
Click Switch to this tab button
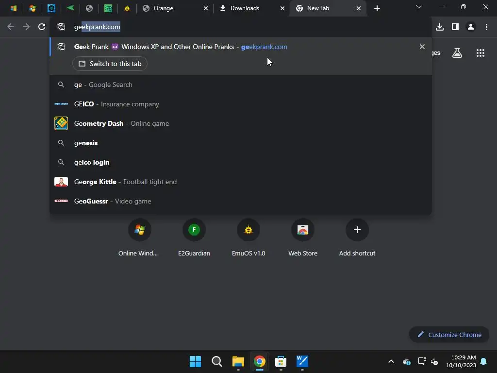110,64
